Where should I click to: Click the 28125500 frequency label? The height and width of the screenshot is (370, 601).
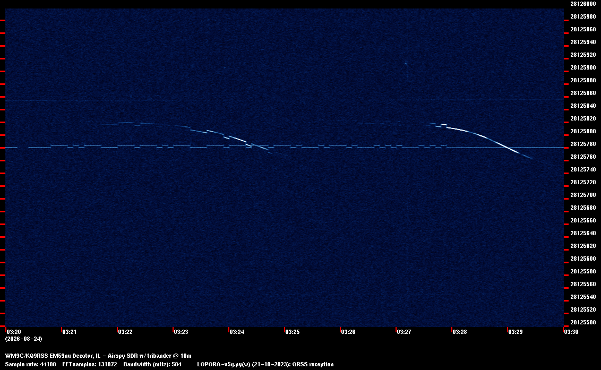(583, 322)
